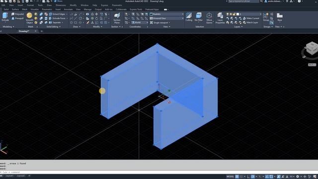Click the search magnifier icon
Screen dimensions: 318x179
coord(261,1)
